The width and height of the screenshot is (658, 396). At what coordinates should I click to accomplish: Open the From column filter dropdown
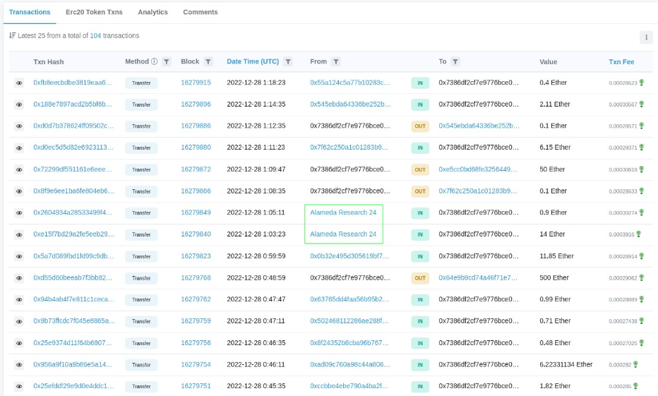click(x=336, y=62)
